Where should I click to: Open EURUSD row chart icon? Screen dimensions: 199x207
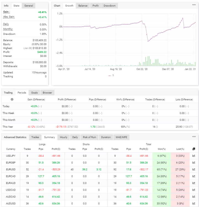(193, 169)
